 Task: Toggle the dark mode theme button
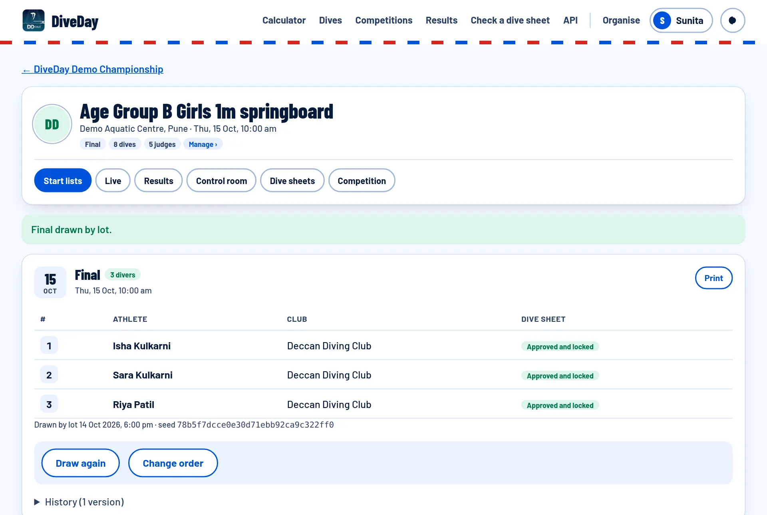coord(732,20)
